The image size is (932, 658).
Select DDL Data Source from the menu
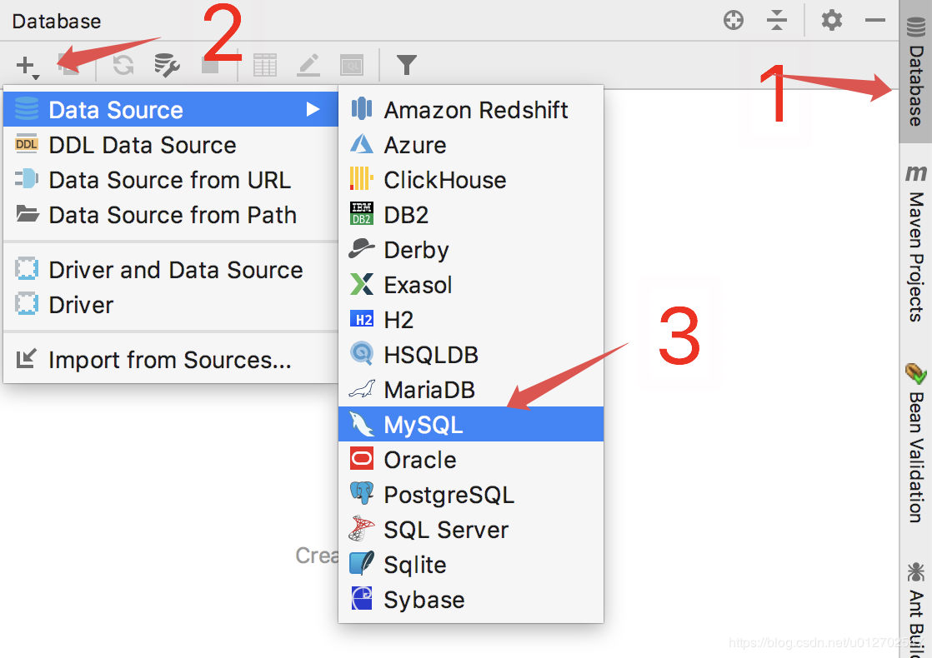pyautogui.click(x=142, y=145)
